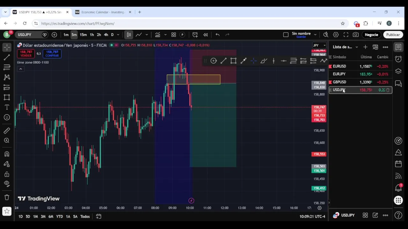The width and height of the screenshot is (408, 229).
Task: Open favorites star toolbar button
Action: click(7, 211)
